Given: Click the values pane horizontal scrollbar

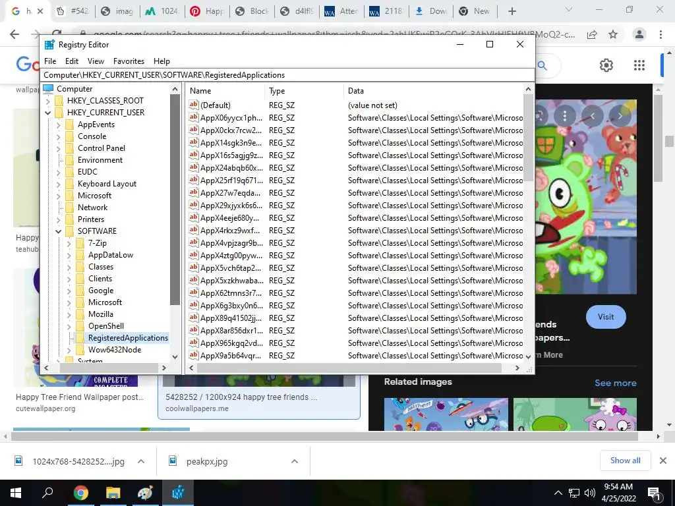Looking at the screenshot, I should [349, 368].
